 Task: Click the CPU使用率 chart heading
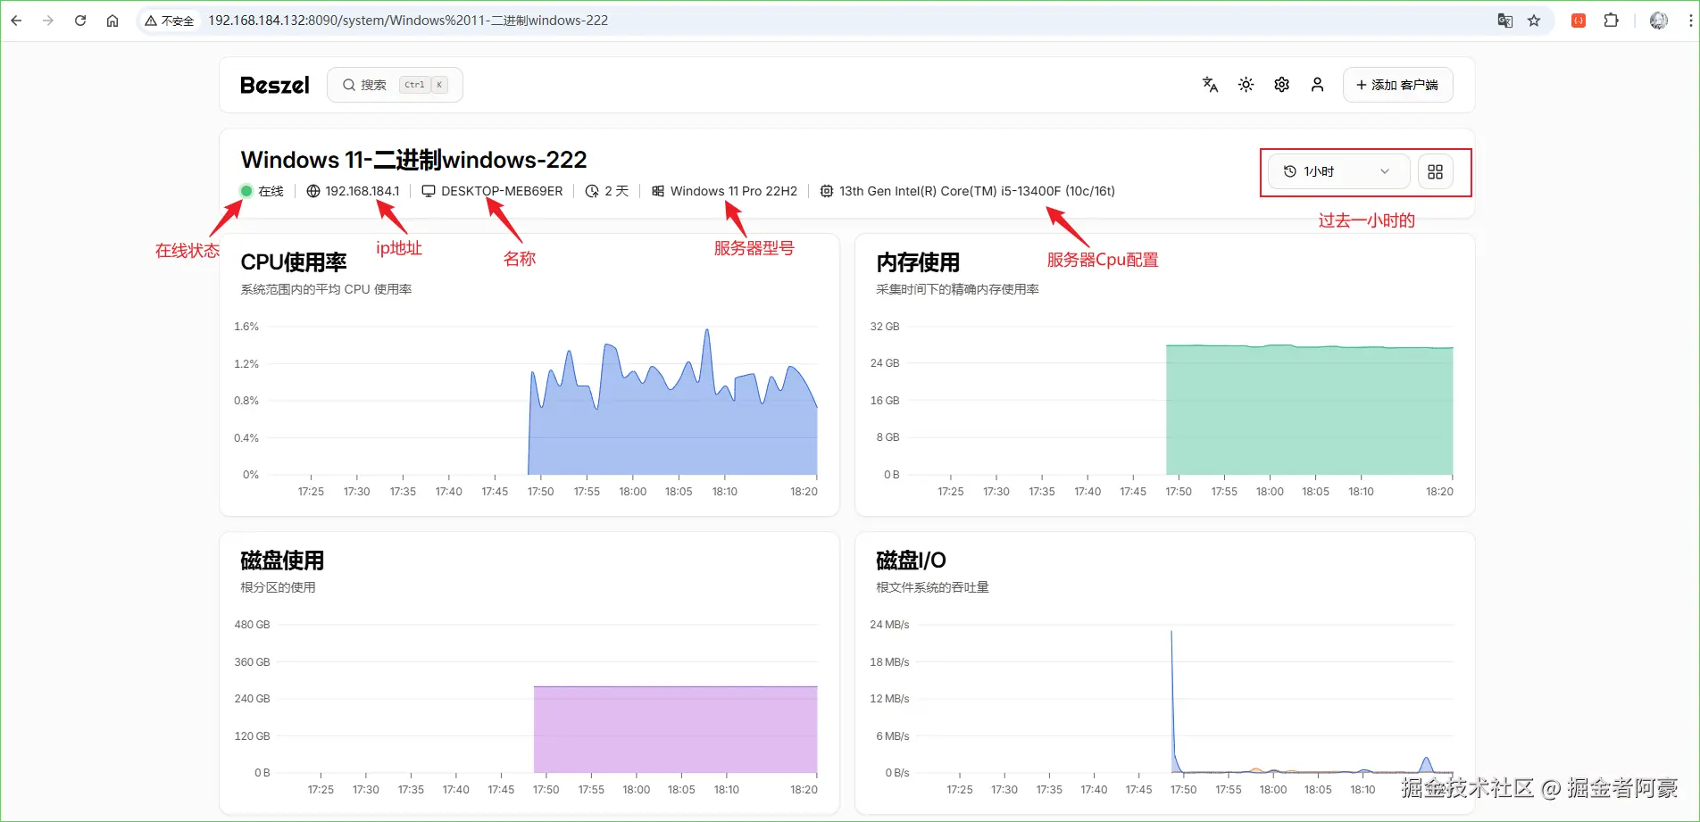point(294,262)
